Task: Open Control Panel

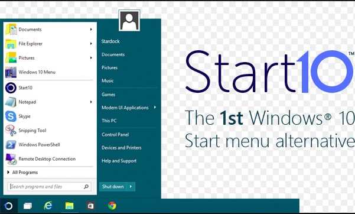Action: pyautogui.click(x=115, y=134)
